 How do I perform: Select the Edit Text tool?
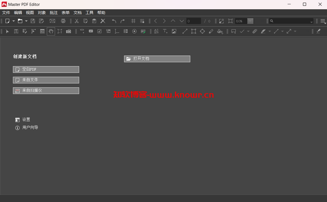tap(16, 31)
